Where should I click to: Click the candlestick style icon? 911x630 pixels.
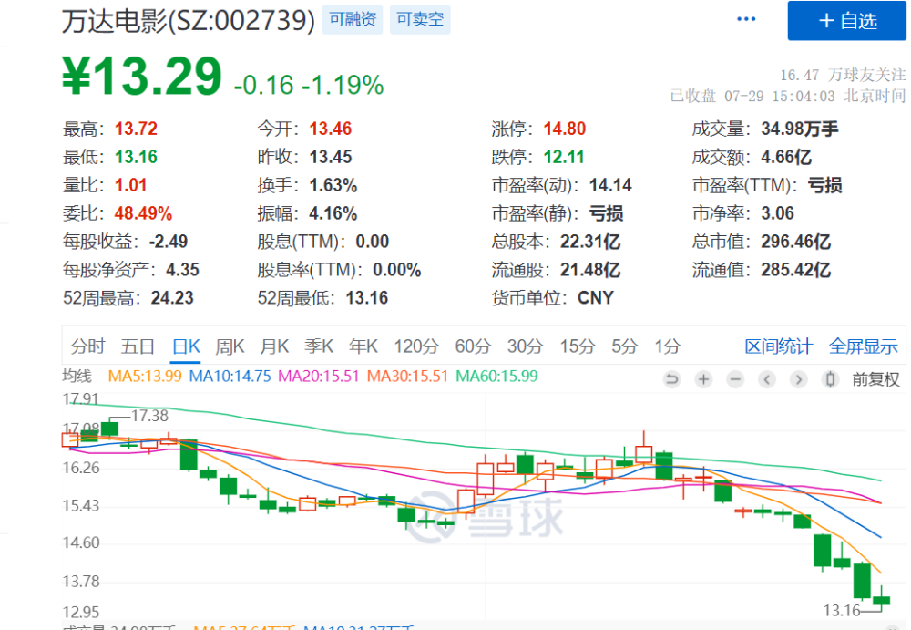[830, 380]
